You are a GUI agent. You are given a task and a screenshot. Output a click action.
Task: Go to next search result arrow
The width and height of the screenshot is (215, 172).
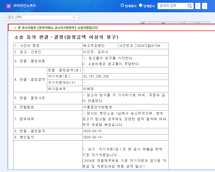[x=205, y=6]
